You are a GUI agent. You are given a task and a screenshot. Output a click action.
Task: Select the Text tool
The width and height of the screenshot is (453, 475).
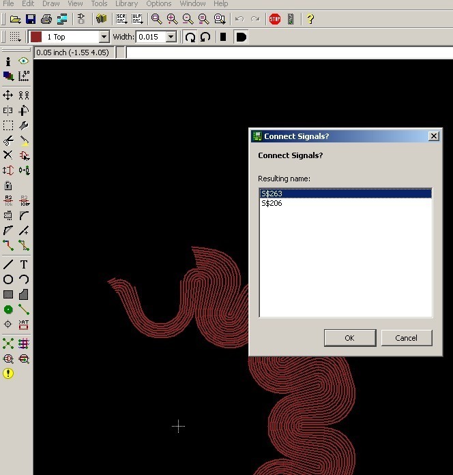(x=24, y=264)
